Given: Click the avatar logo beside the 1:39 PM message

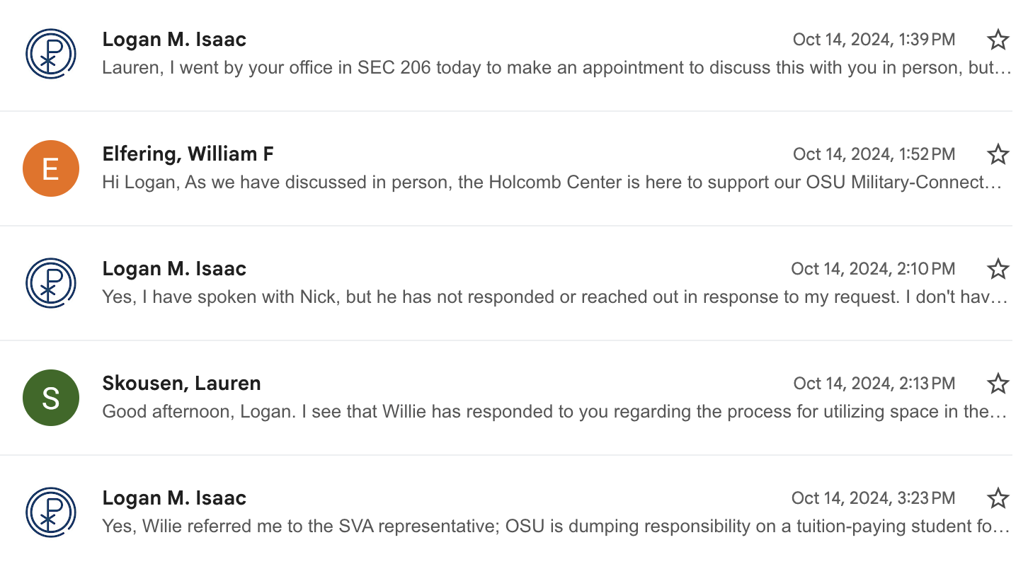Looking at the screenshot, I should point(50,54).
